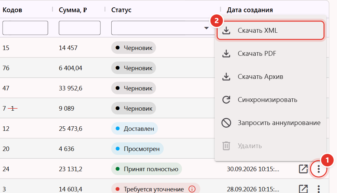Click Синхронизировать in the menu

point(270,100)
